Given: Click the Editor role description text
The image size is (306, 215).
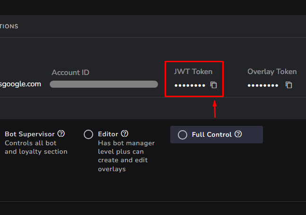Looking at the screenshot, I should [126, 156].
